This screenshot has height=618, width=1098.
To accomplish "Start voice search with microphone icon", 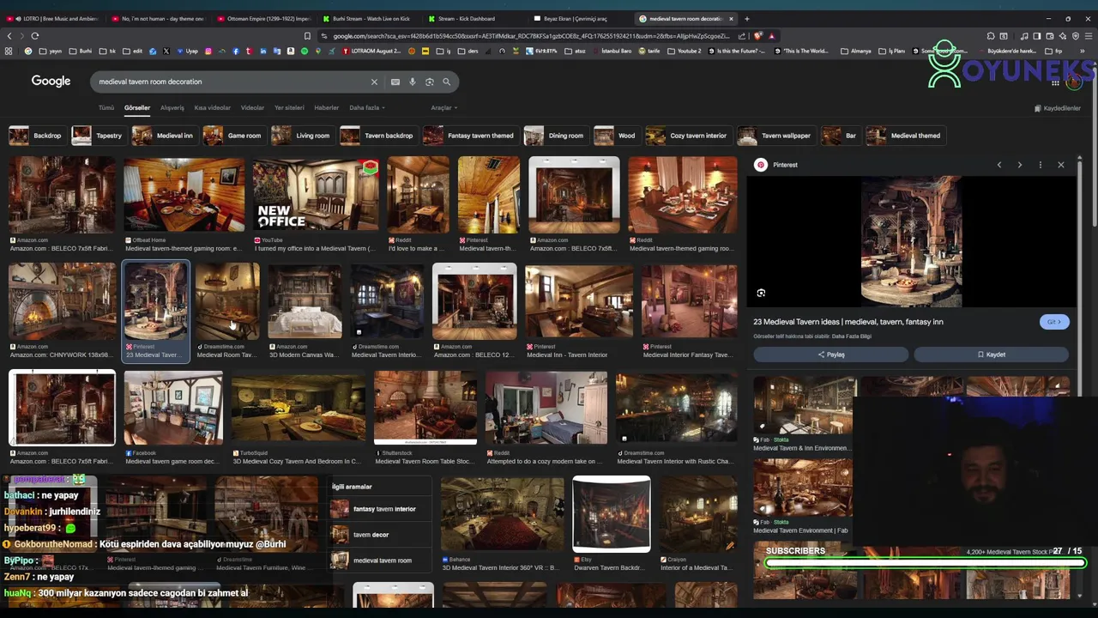I will pyautogui.click(x=412, y=82).
